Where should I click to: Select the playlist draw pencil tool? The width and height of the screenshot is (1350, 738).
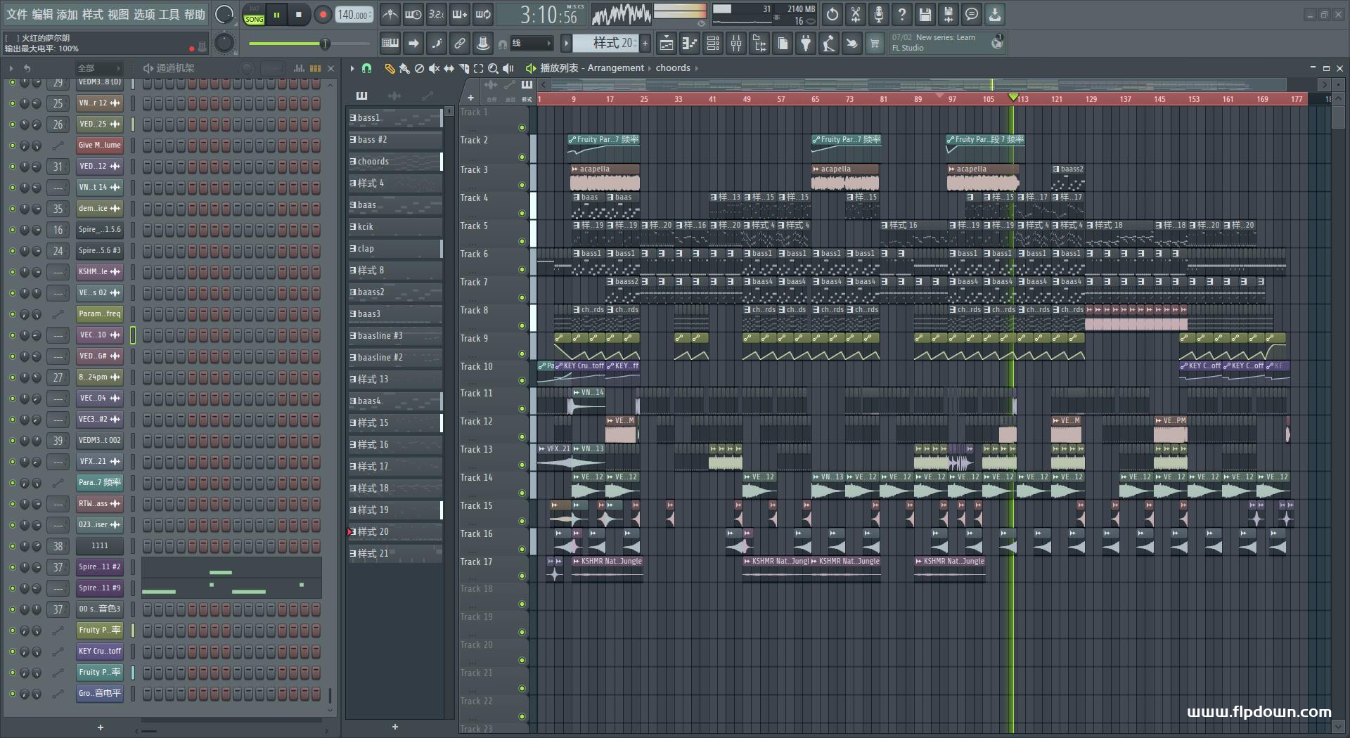(x=390, y=68)
